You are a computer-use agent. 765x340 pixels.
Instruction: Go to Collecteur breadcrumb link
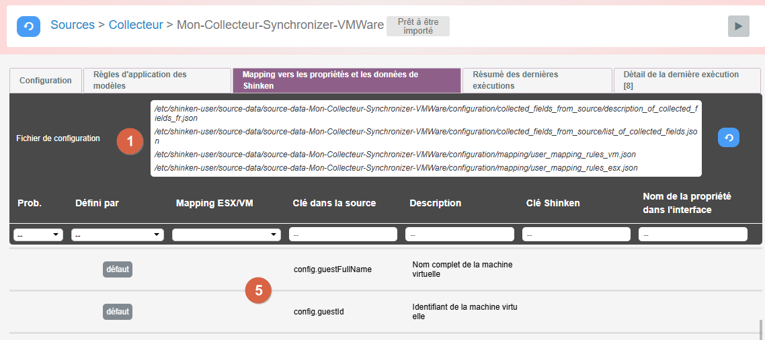coord(136,25)
